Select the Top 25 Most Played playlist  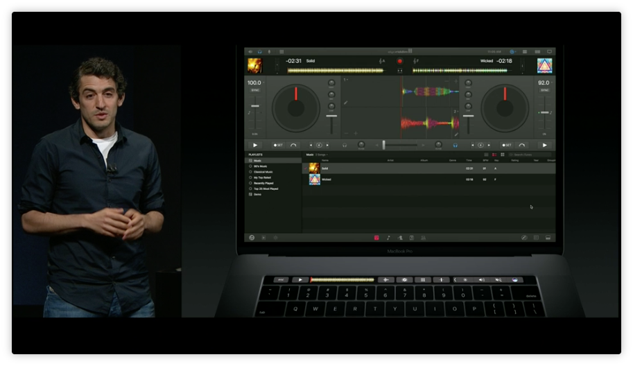(x=273, y=189)
